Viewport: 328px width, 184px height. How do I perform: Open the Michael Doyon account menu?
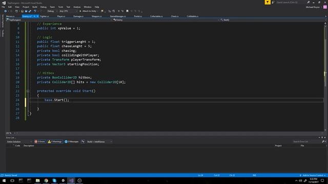click(x=314, y=7)
